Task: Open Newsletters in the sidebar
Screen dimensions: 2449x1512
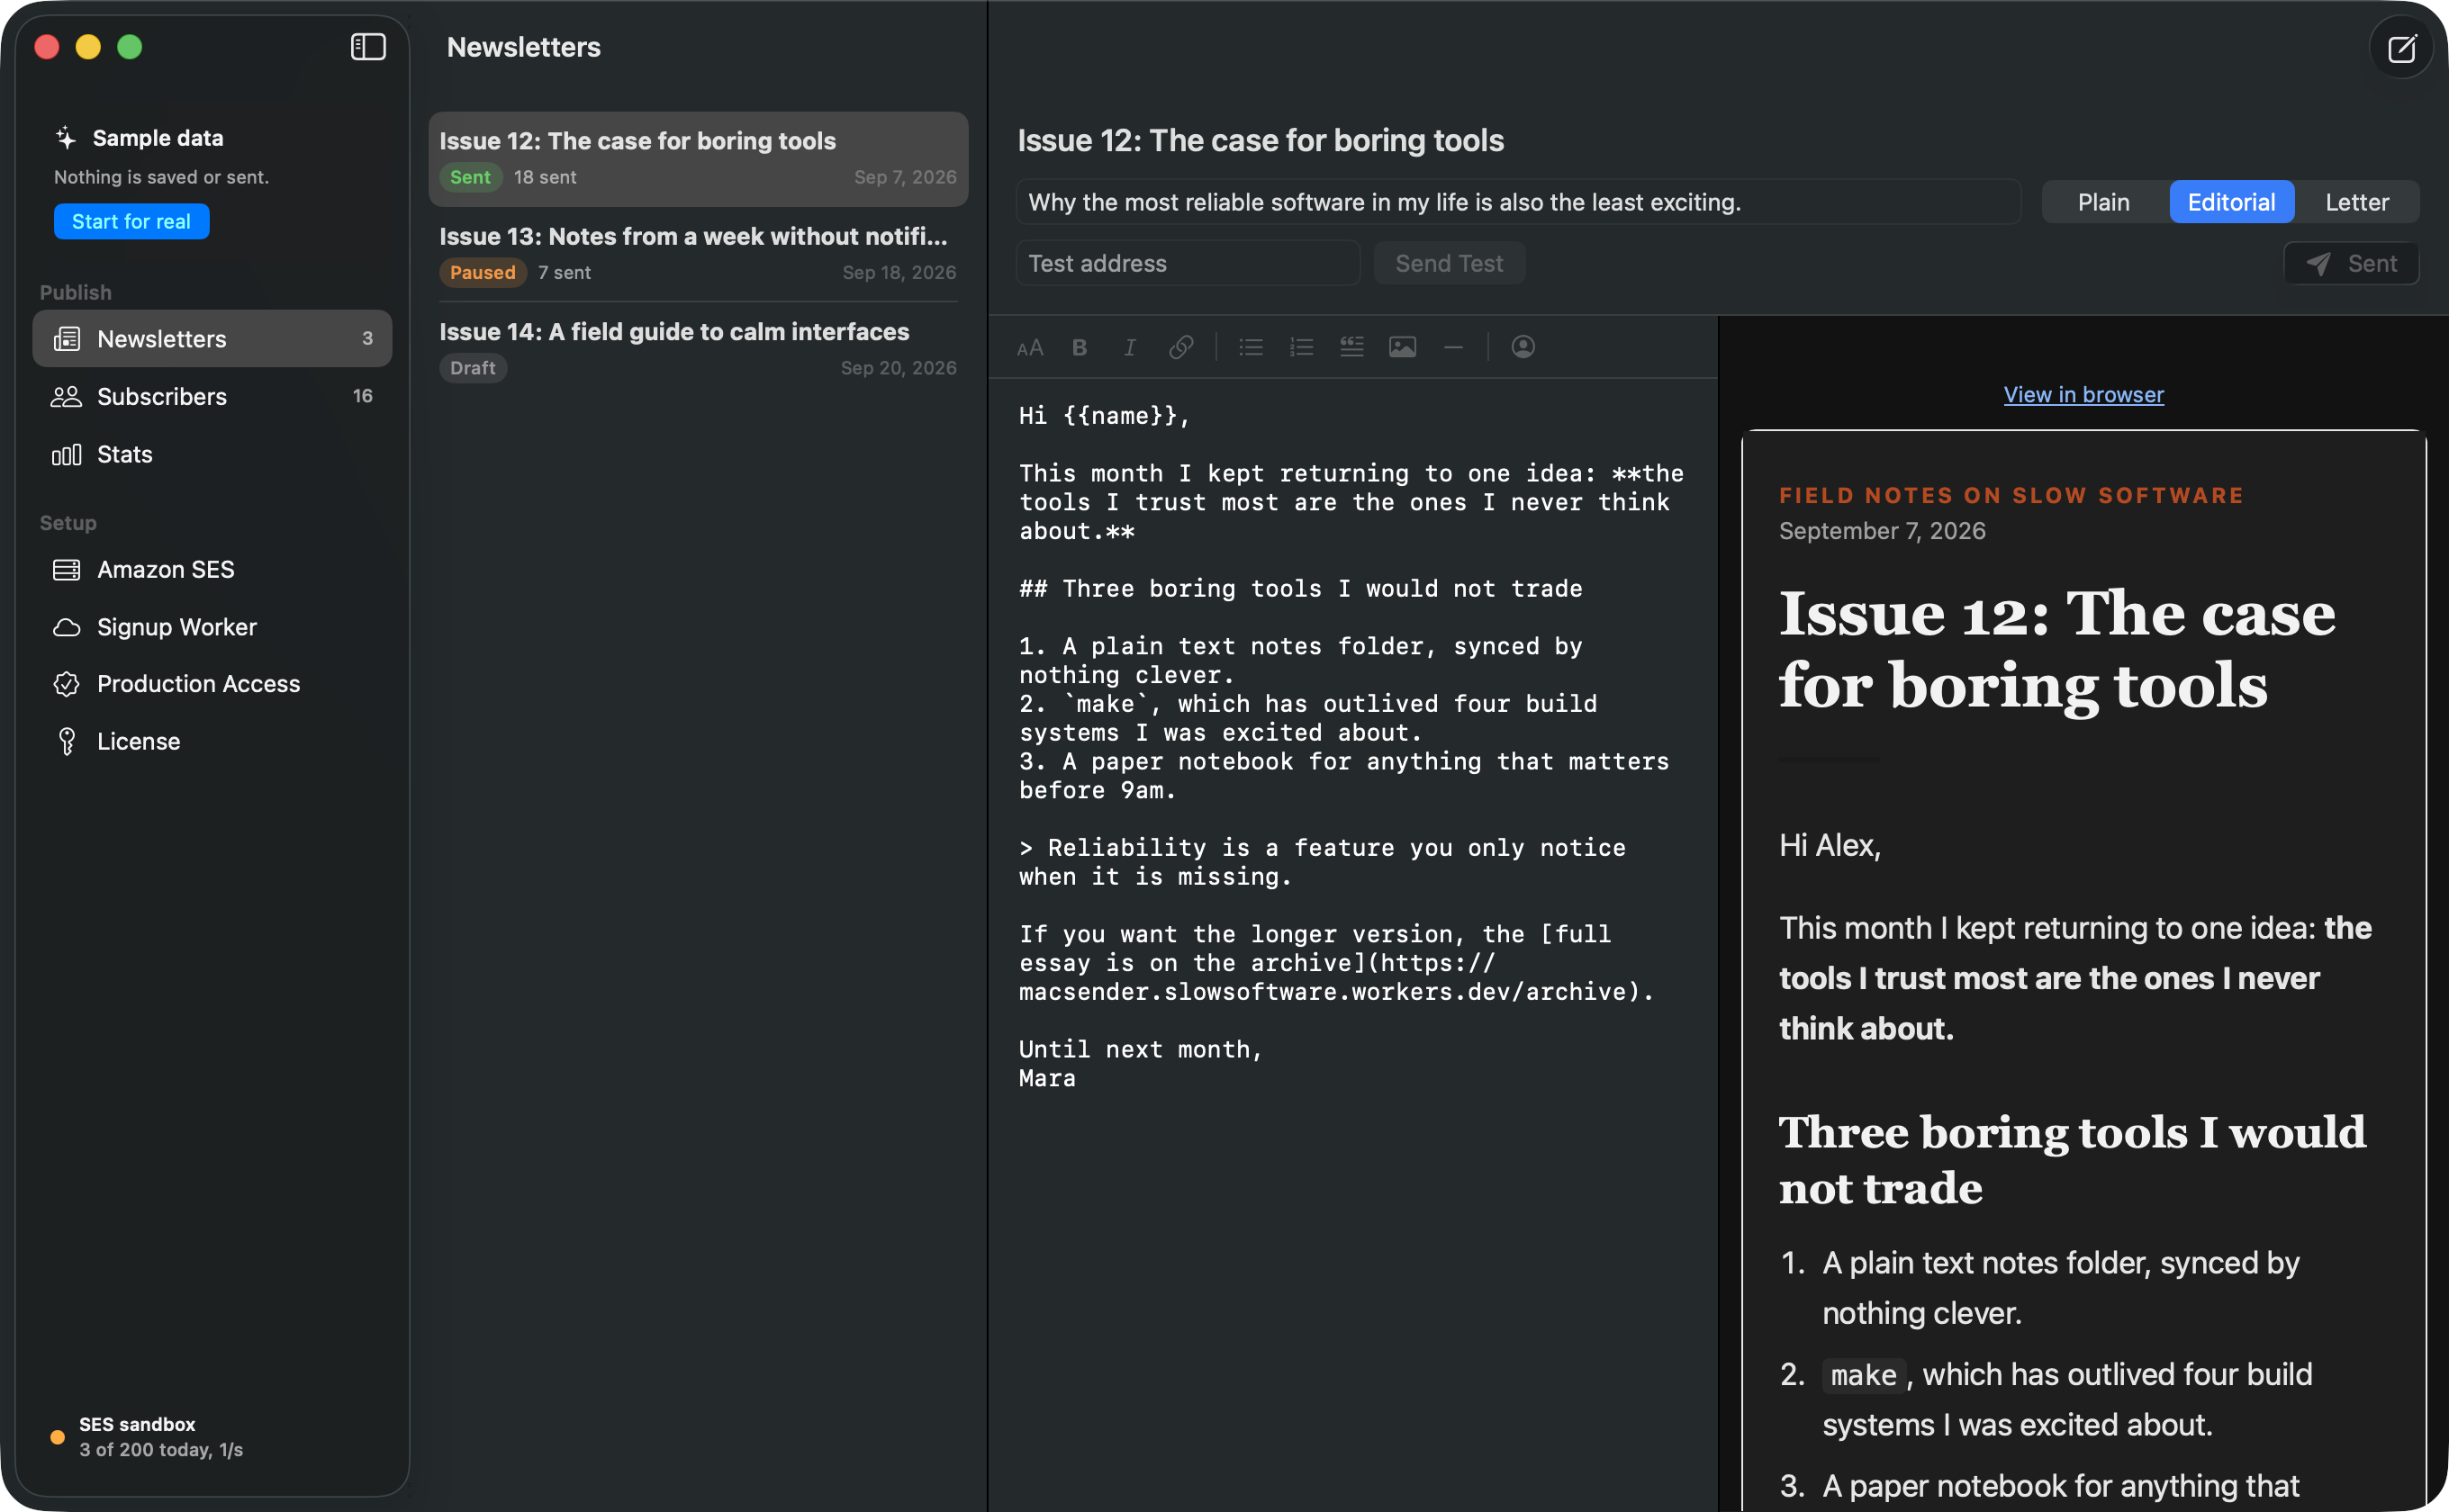Action: (212, 338)
